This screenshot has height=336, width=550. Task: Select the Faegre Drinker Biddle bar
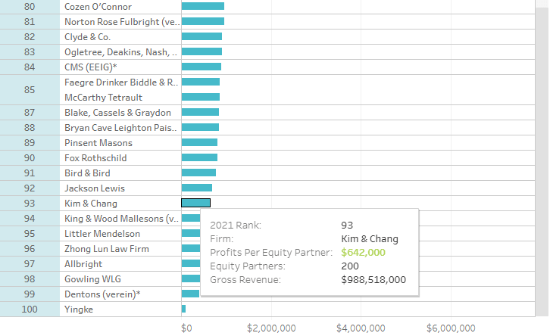coord(201,82)
